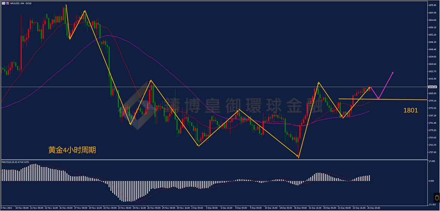
Task: Click the purple moving average line near its peak
Action: tap(109, 36)
